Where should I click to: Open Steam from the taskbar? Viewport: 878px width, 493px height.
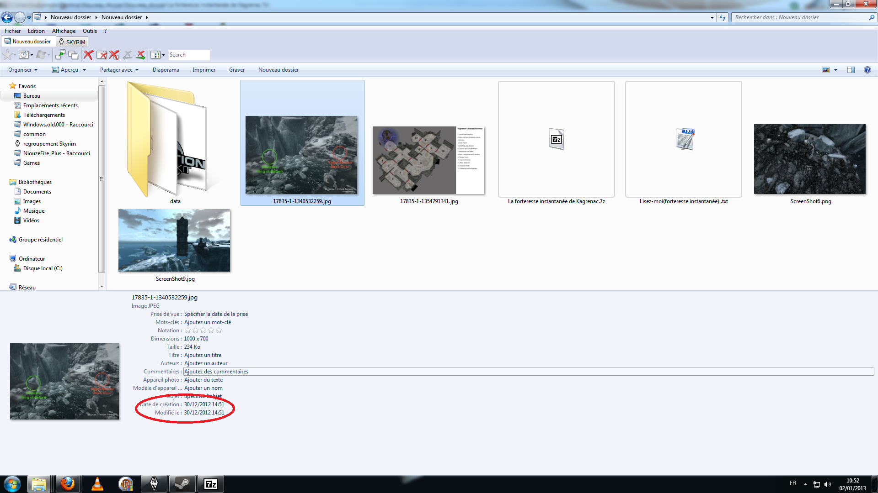[x=182, y=484]
